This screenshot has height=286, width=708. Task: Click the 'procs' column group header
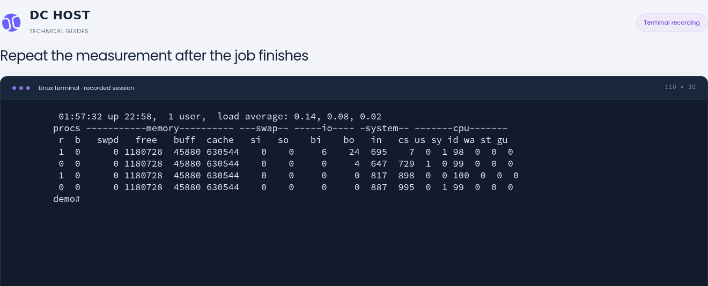coord(67,128)
